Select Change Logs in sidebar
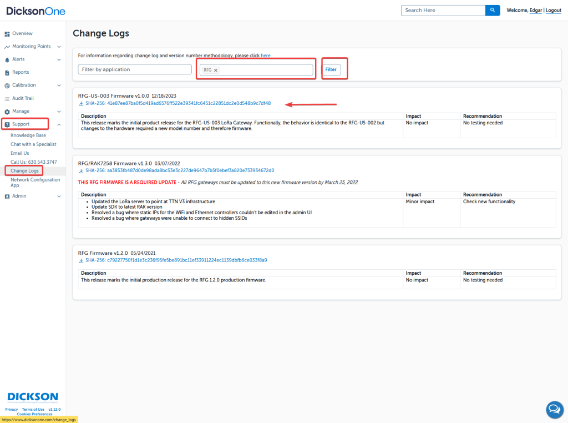Image resolution: width=568 pixels, height=423 pixels. (24, 171)
